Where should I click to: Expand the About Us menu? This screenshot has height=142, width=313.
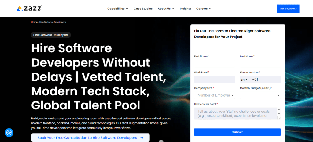click(x=166, y=9)
